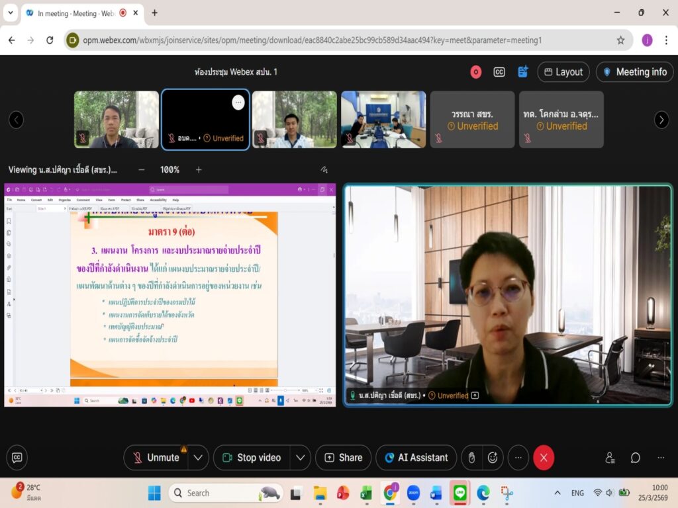Stop video with the camera button
This screenshot has height=508, width=678.
[252, 458]
